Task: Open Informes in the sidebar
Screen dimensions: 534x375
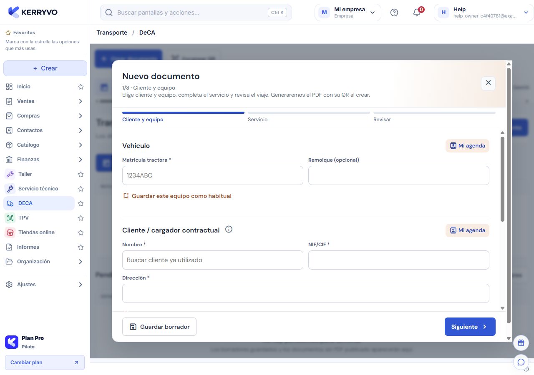Action: click(39, 247)
